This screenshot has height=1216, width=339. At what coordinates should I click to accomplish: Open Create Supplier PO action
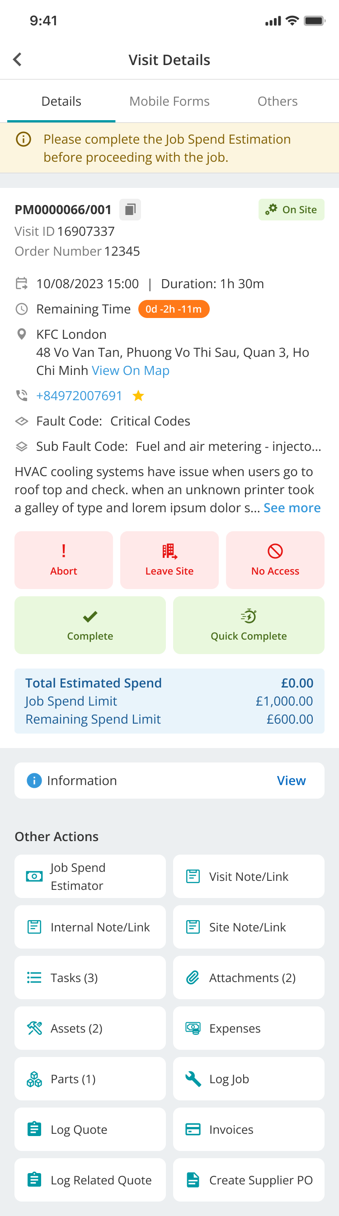click(x=249, y=1180)
